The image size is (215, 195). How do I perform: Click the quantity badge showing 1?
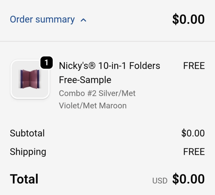pos(47,62)
